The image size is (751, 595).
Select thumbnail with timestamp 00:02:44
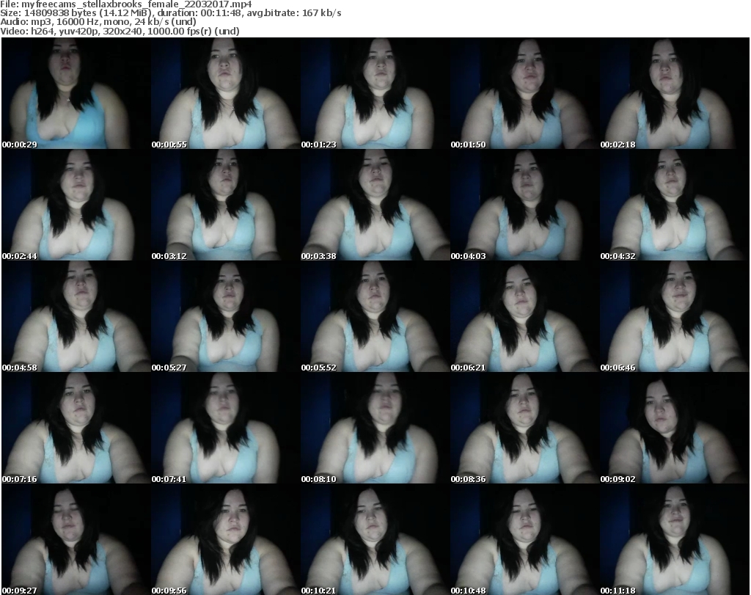(76, 205)
